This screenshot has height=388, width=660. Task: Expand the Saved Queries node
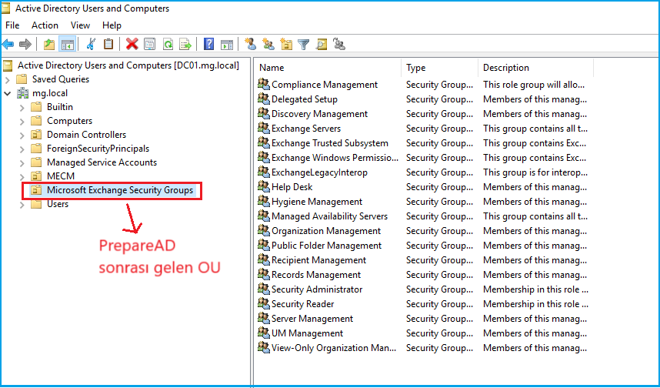tap(8, 79)
